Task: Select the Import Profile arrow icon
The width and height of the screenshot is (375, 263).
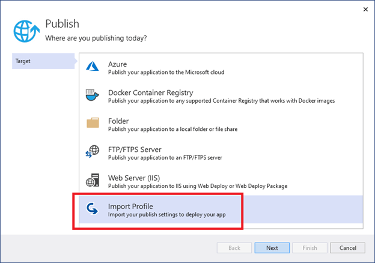Action: [x=93, y=210]
